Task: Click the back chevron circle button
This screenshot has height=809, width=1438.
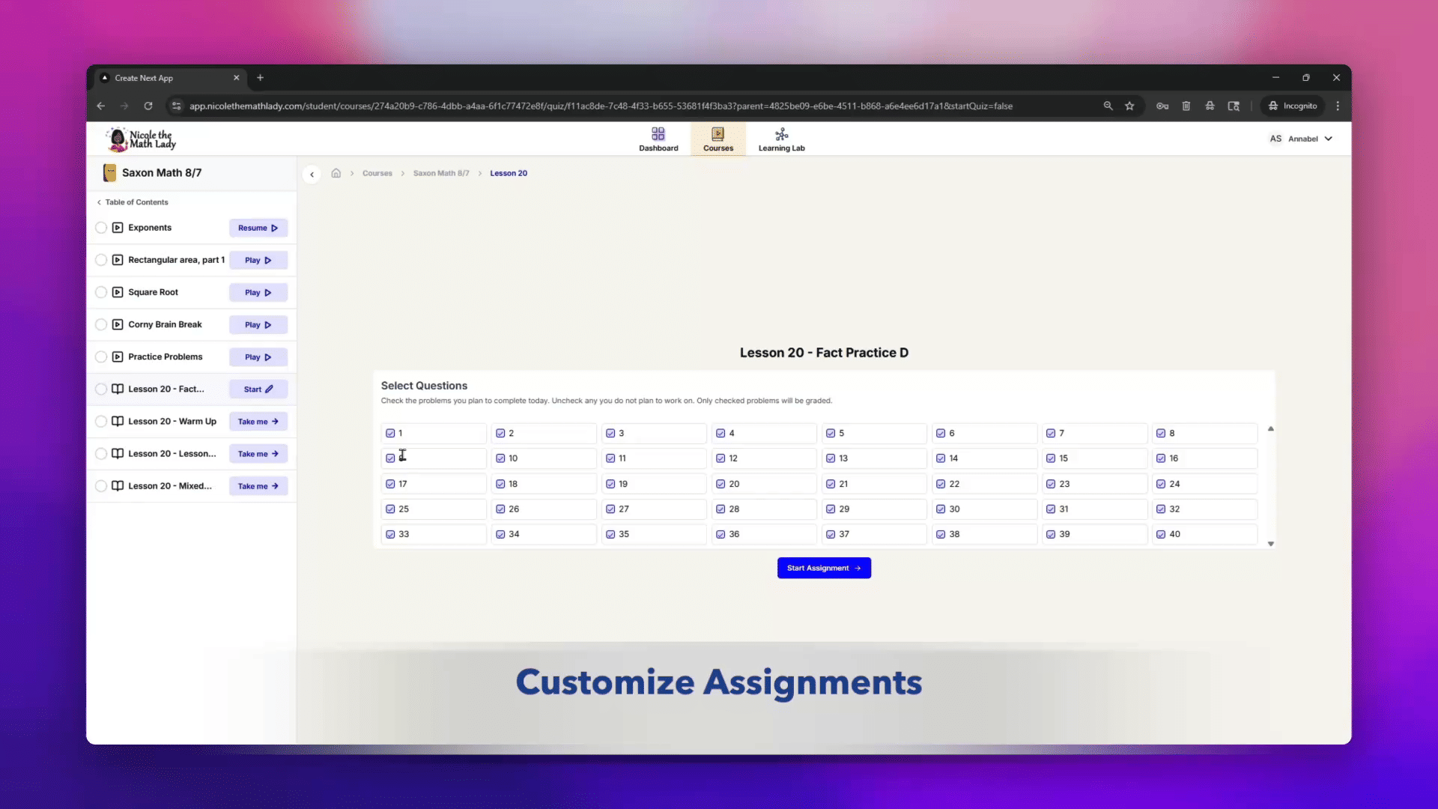Action: click(312, 175)
